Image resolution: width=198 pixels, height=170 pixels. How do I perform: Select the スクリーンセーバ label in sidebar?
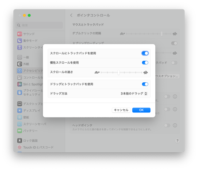click(x=35, y=124)
